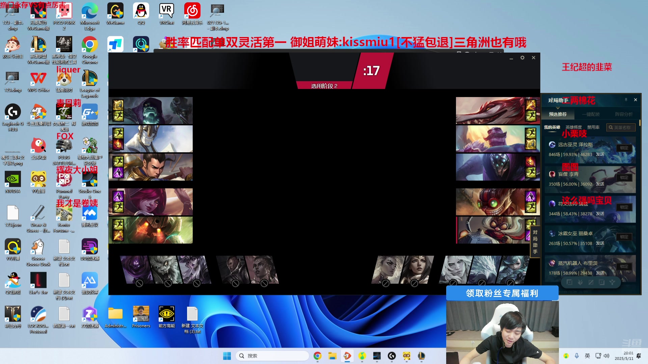Click the helper panel scrollbar thumb
Screen dimensions: 648x364
pyautogui.click(x=640, y=123)
